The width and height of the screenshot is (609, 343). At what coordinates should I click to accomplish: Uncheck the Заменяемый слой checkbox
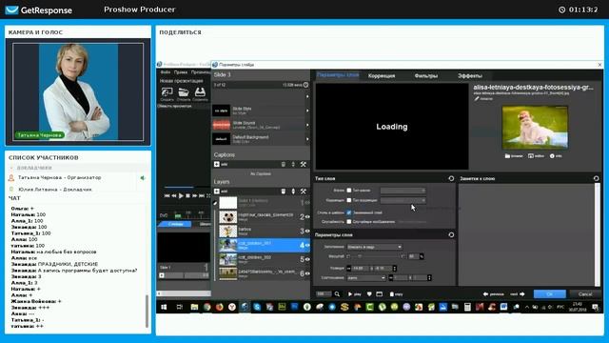[x=349, y=212]
